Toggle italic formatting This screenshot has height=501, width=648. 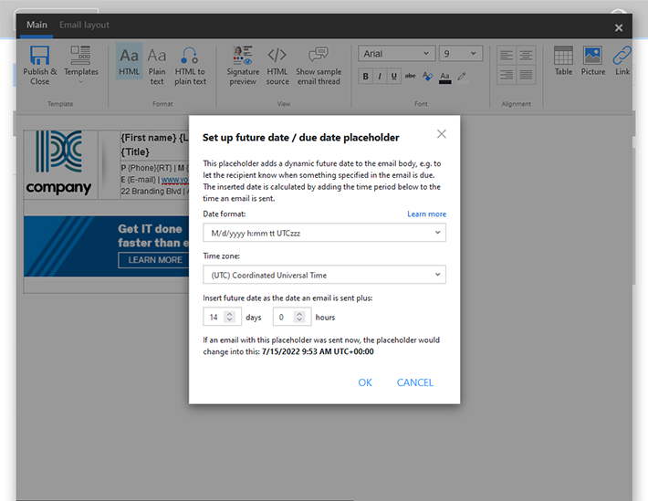pyautogui.click(x=380, y=77)
